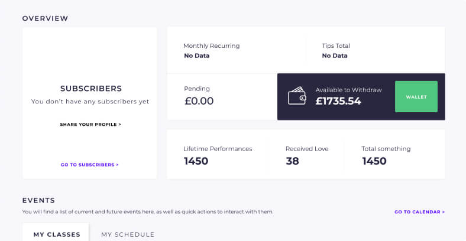Open the green WALLET button

coord(416,97)
